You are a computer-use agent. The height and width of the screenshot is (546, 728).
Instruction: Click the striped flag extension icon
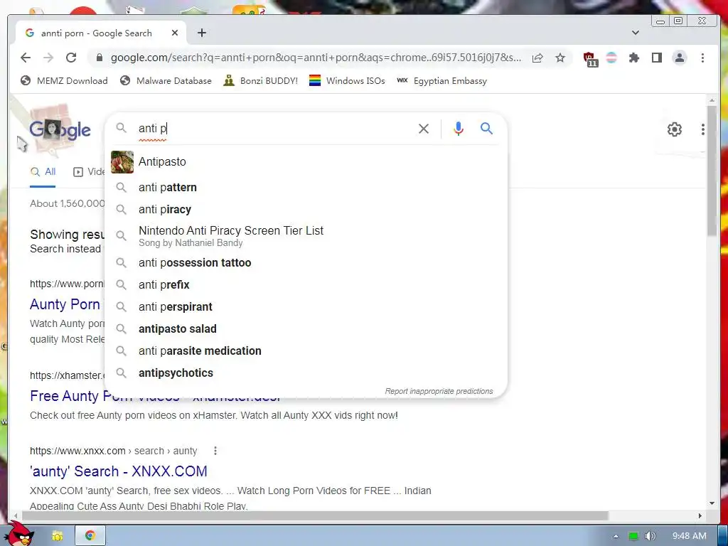[x=612, y=58]
